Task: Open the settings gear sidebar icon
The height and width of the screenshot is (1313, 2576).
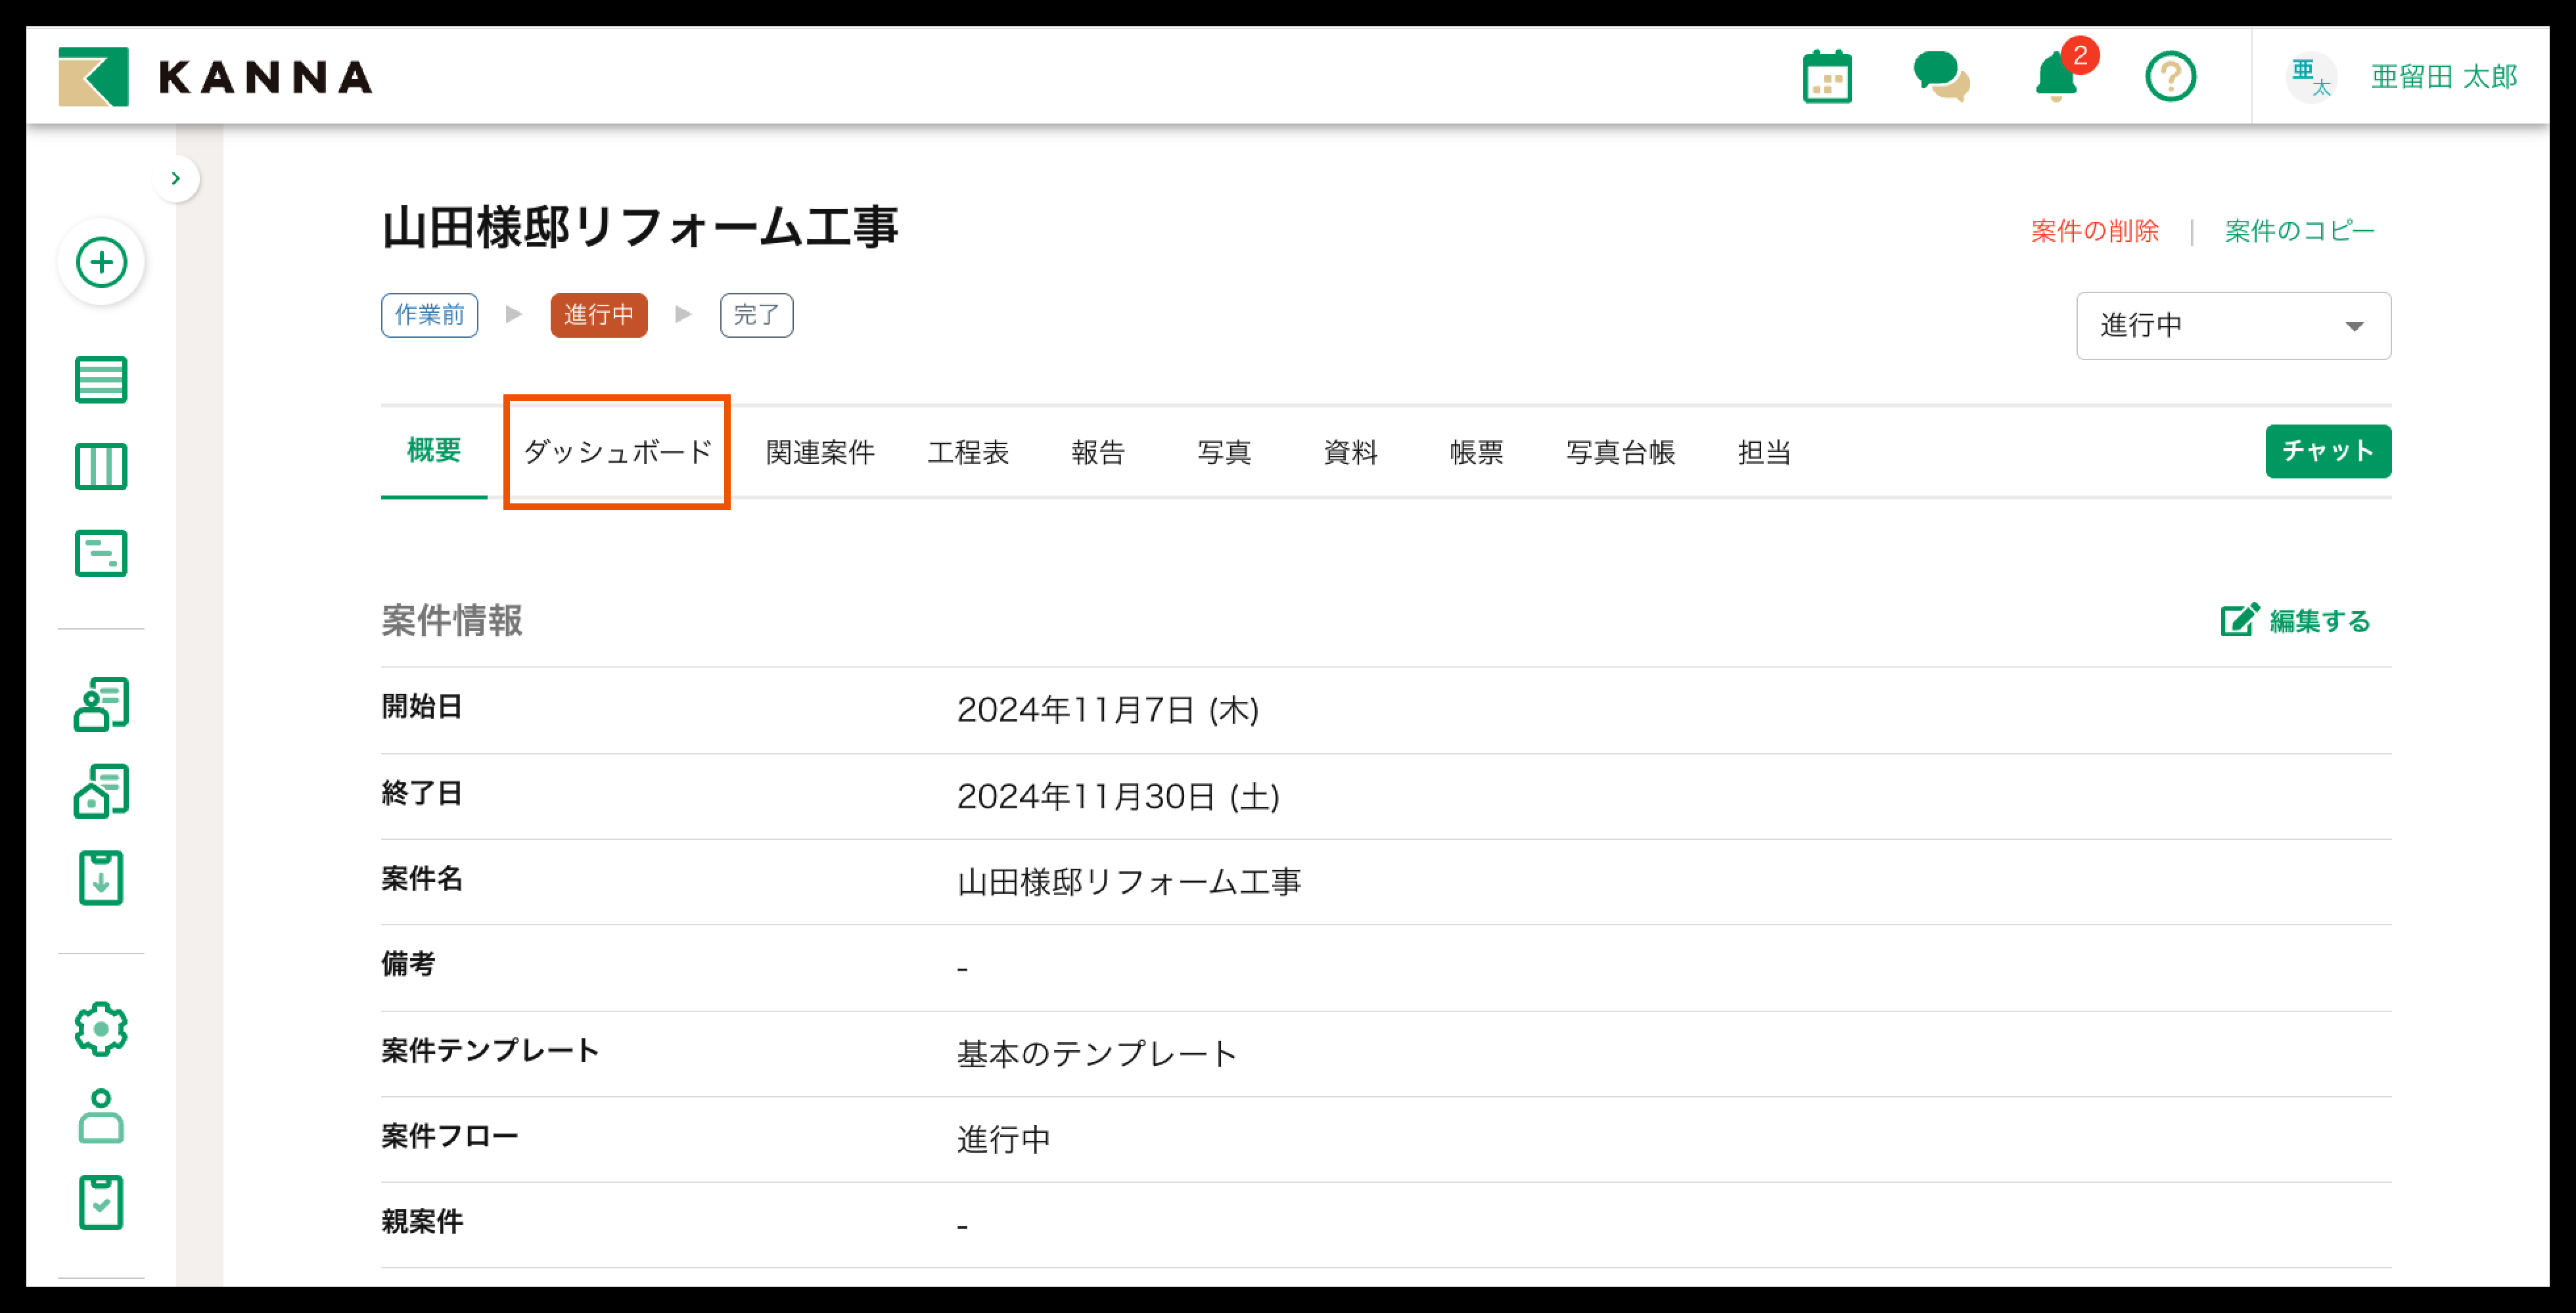Action: click(x=101, y=1029)
